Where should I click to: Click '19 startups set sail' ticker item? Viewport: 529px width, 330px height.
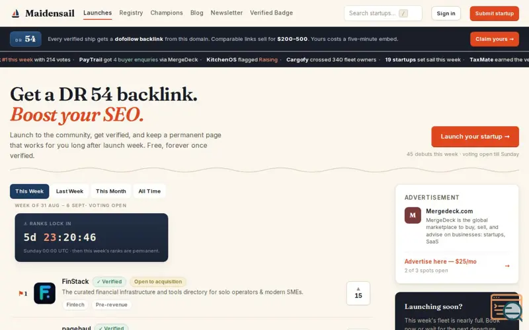pos(423,59)
